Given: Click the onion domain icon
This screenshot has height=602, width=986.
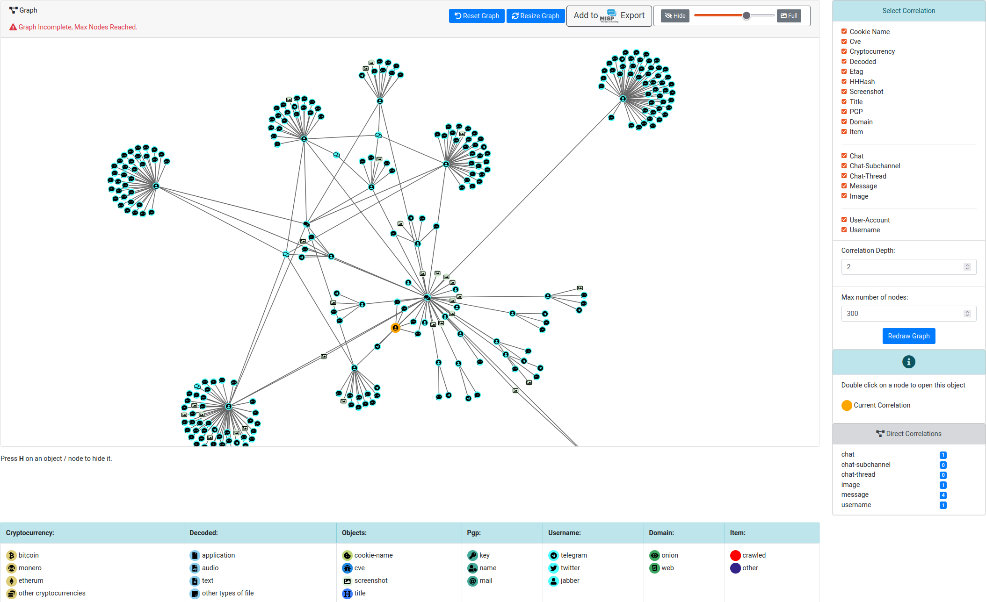Looking at the screenshot, I should pyautogui.click(x=654, y=555).
